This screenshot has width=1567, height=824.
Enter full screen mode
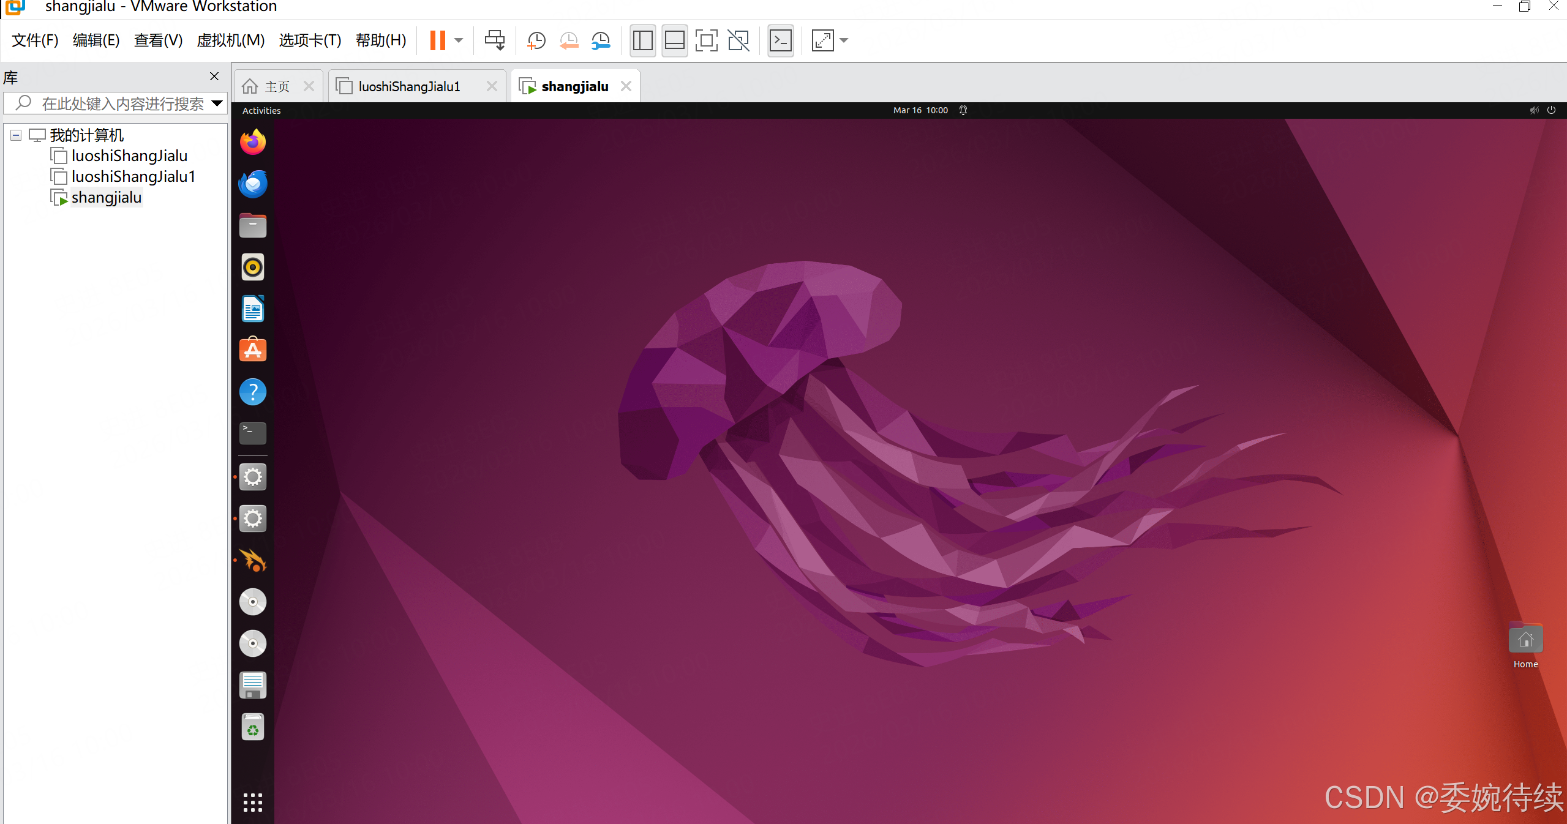[x=706, y=40]
